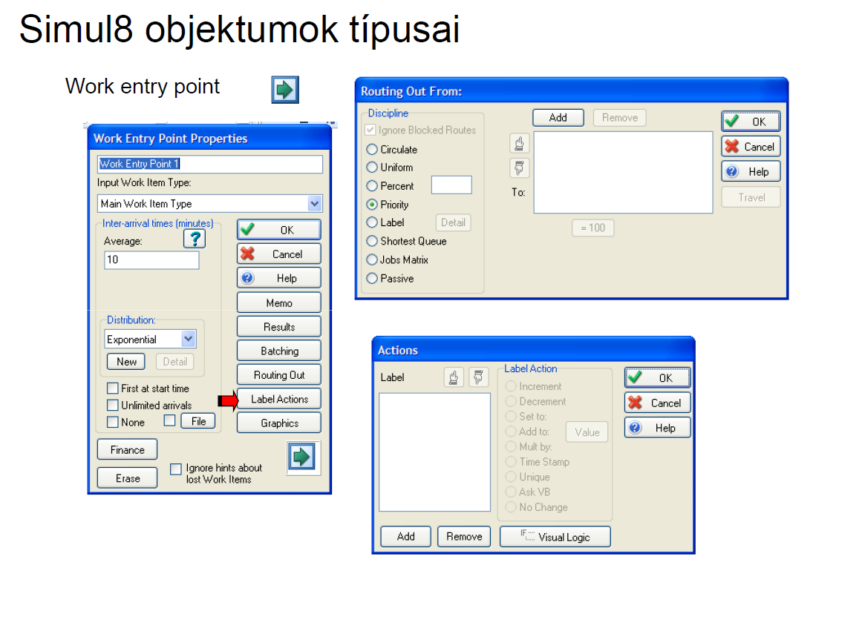Enable Unlimited arrivals

[x=113, y=406]
